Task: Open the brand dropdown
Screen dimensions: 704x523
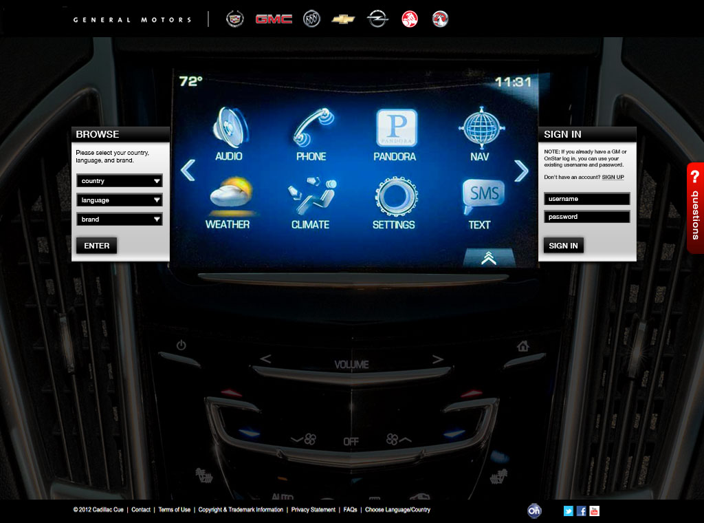Action: (x=119, y=219)
